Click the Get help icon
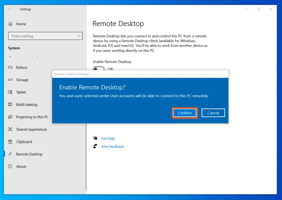Image resolution: width=282 pixels, height=200 pixels. coord(95,138)
